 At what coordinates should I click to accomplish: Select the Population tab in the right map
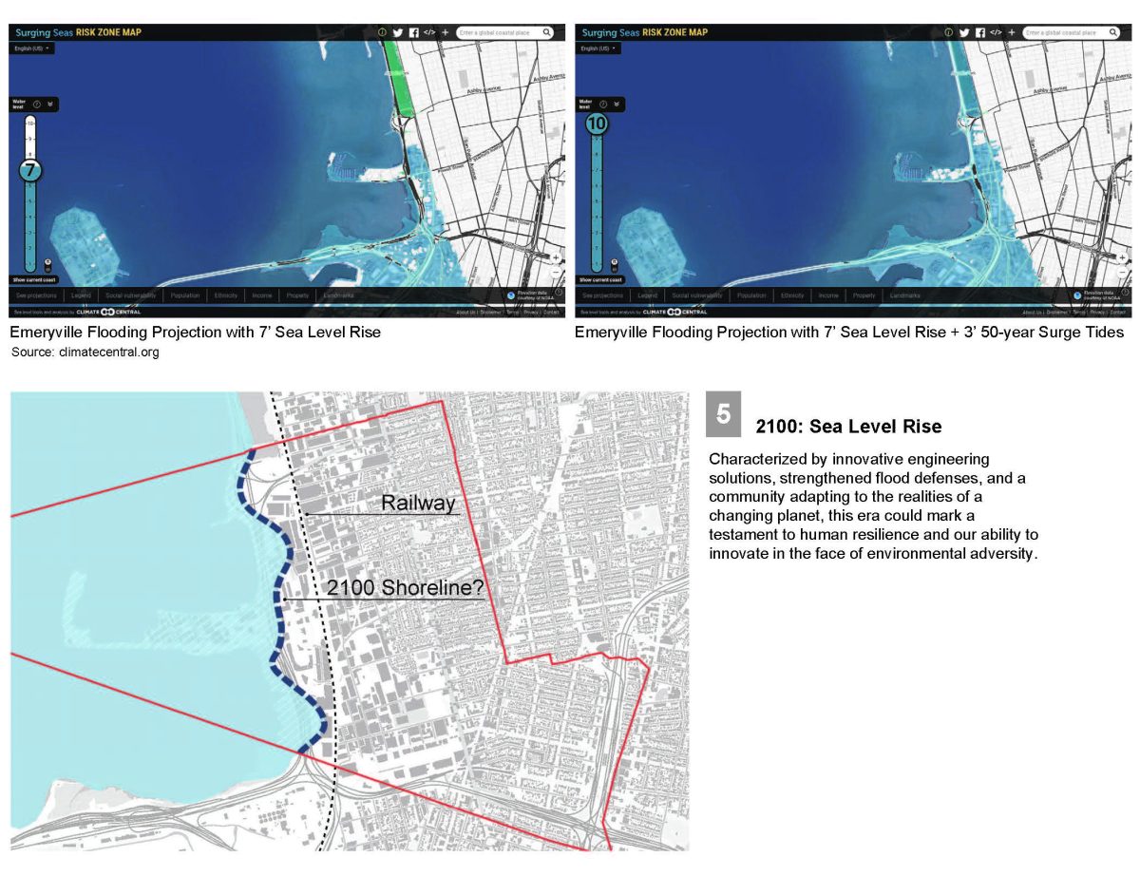pyautogui.click(x=751, y=295)
